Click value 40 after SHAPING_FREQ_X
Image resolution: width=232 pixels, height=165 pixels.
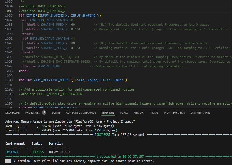73,25
